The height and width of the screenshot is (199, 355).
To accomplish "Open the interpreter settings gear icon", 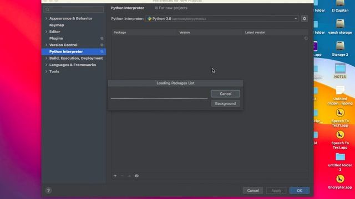I will coord(305,19).
